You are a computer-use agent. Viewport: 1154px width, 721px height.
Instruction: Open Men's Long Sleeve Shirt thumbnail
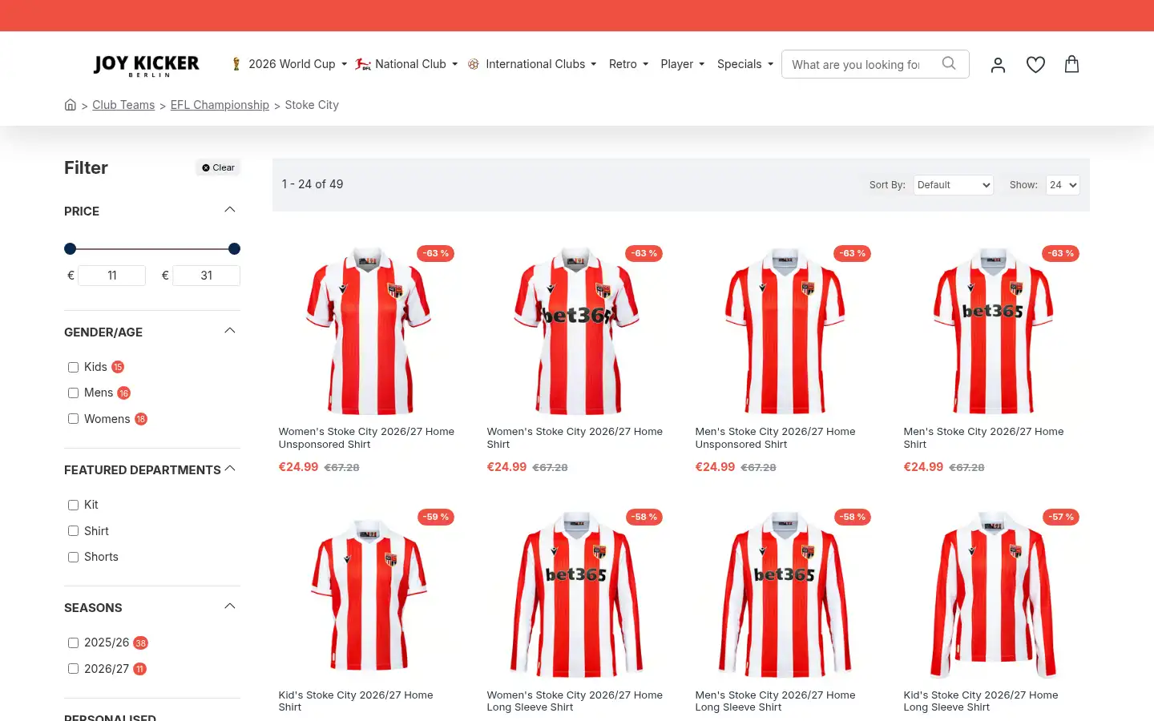click(785, 594)
